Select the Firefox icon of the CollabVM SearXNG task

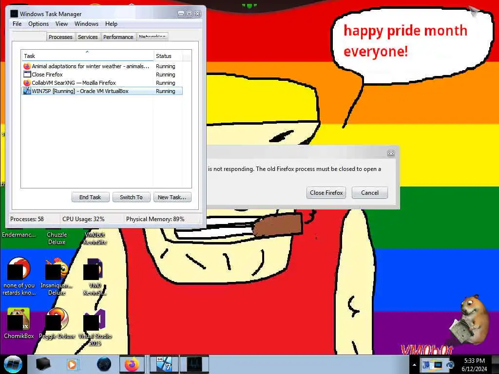pyautogui.click(x=27, y=83)
